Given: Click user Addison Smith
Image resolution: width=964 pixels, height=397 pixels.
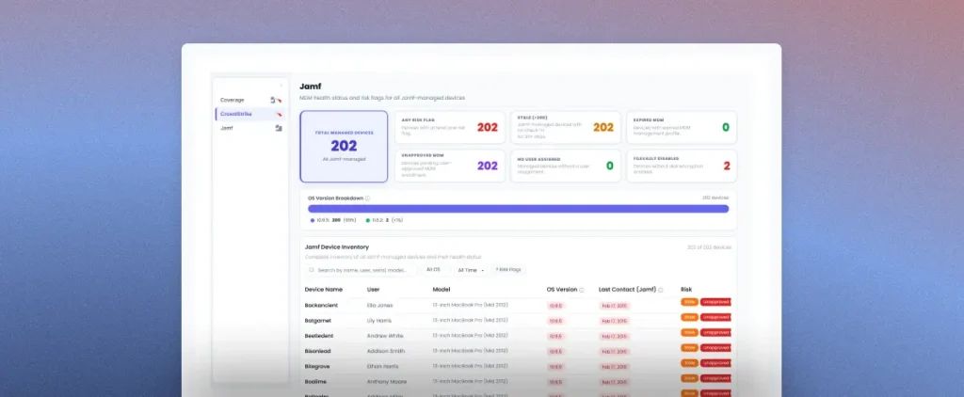Looking at the screenshot, I should [386, 351].
